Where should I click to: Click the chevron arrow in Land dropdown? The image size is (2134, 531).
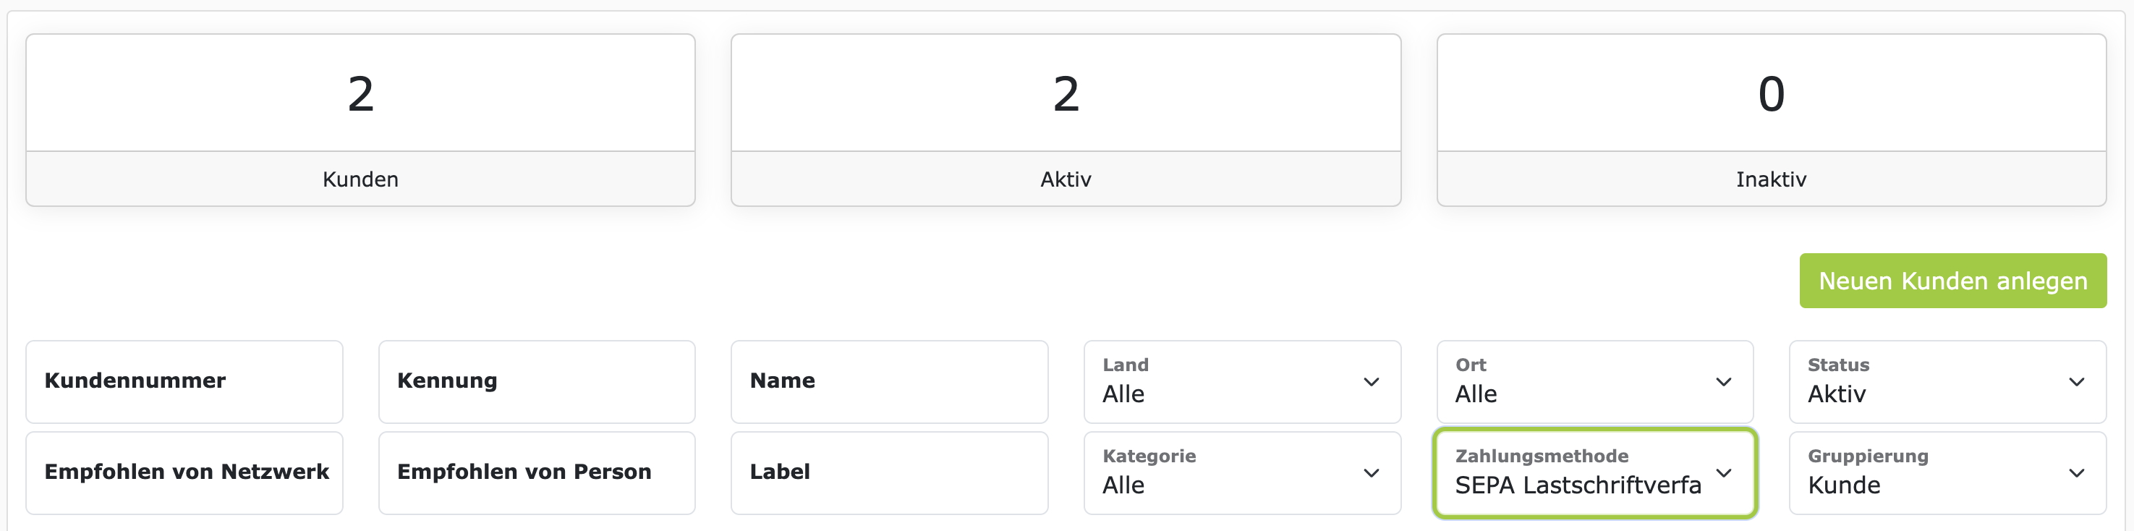tap(1371, 382)
